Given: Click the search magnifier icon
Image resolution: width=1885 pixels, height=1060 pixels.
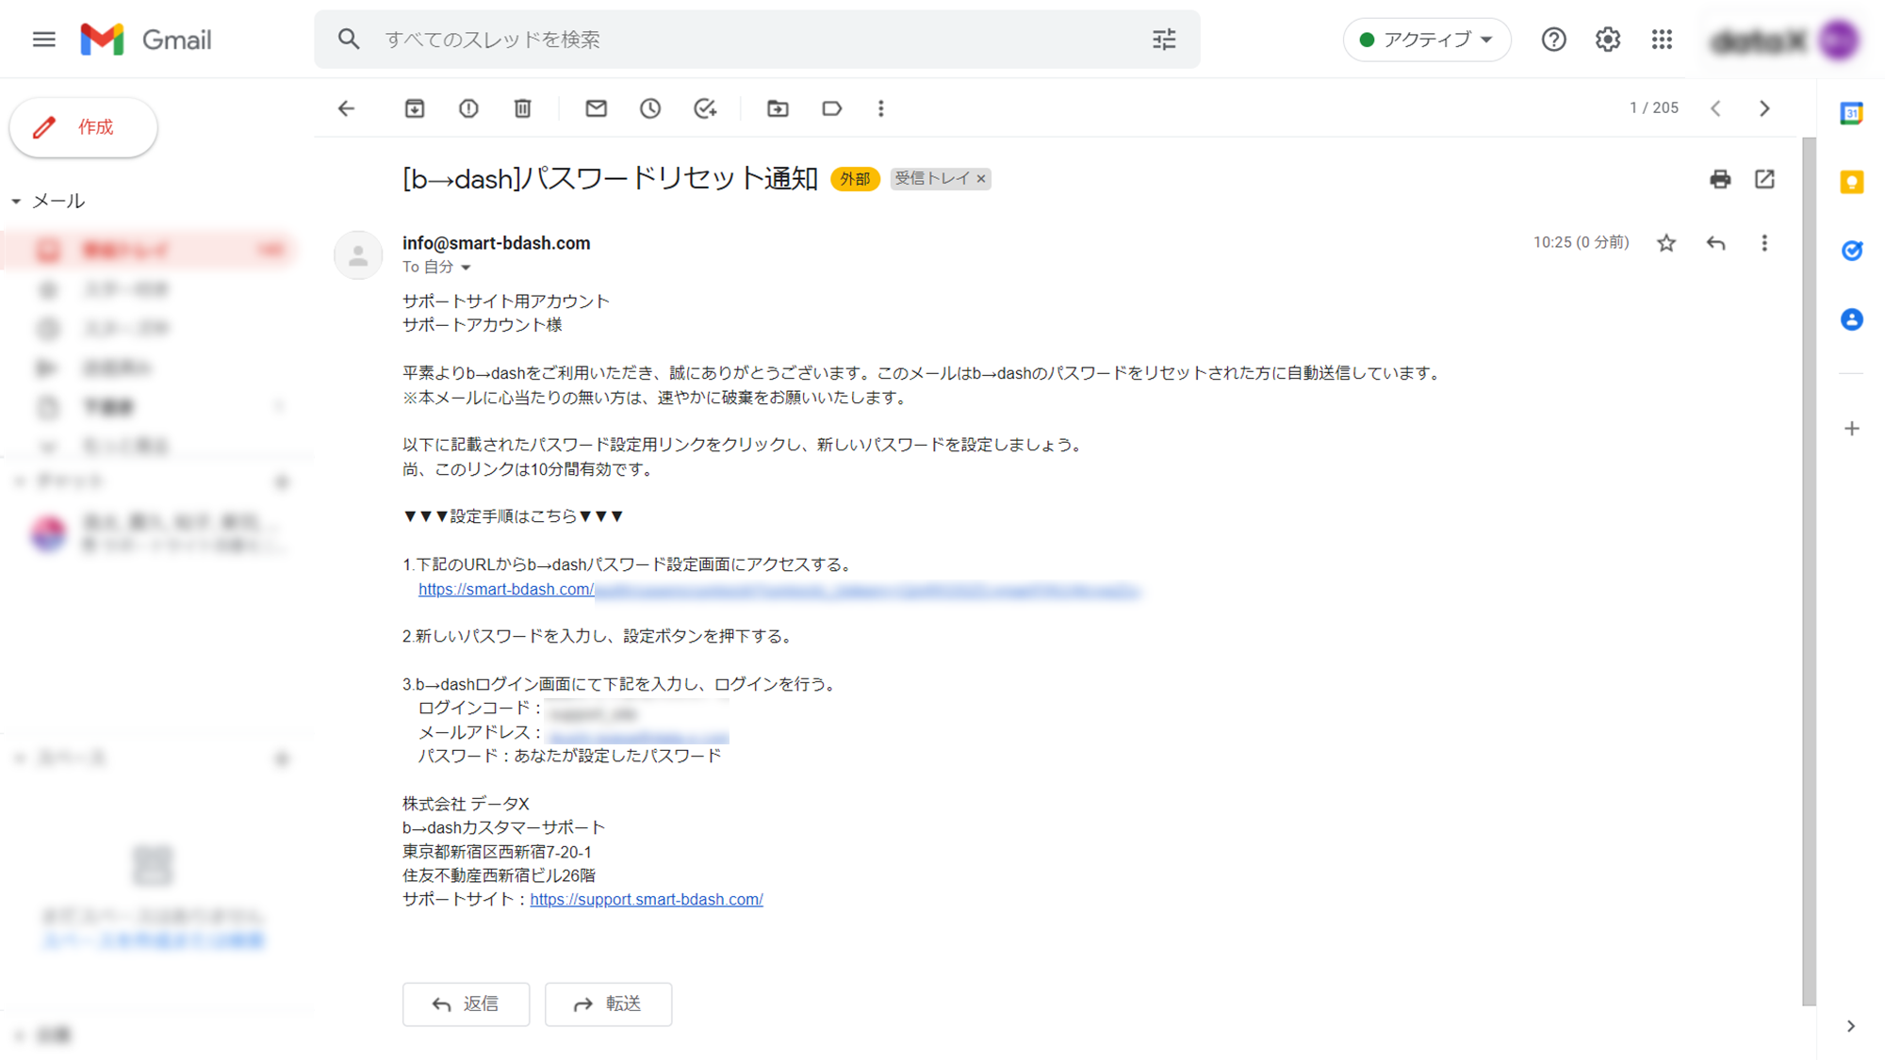Looking at the screenshot, I should click(x=349, y=40).
